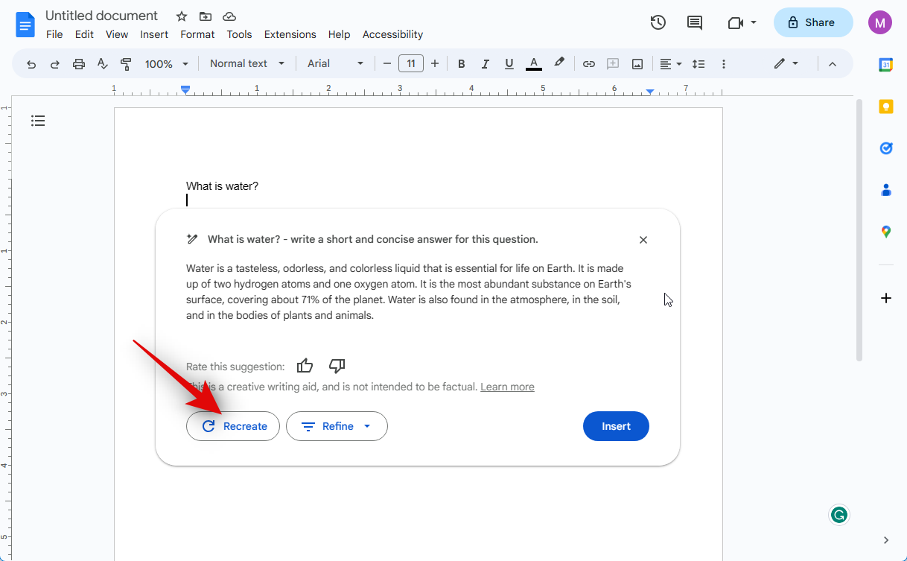Open the comments history icon
The height and width of the screenshot is (561, 907).
[x=694, y=22]
